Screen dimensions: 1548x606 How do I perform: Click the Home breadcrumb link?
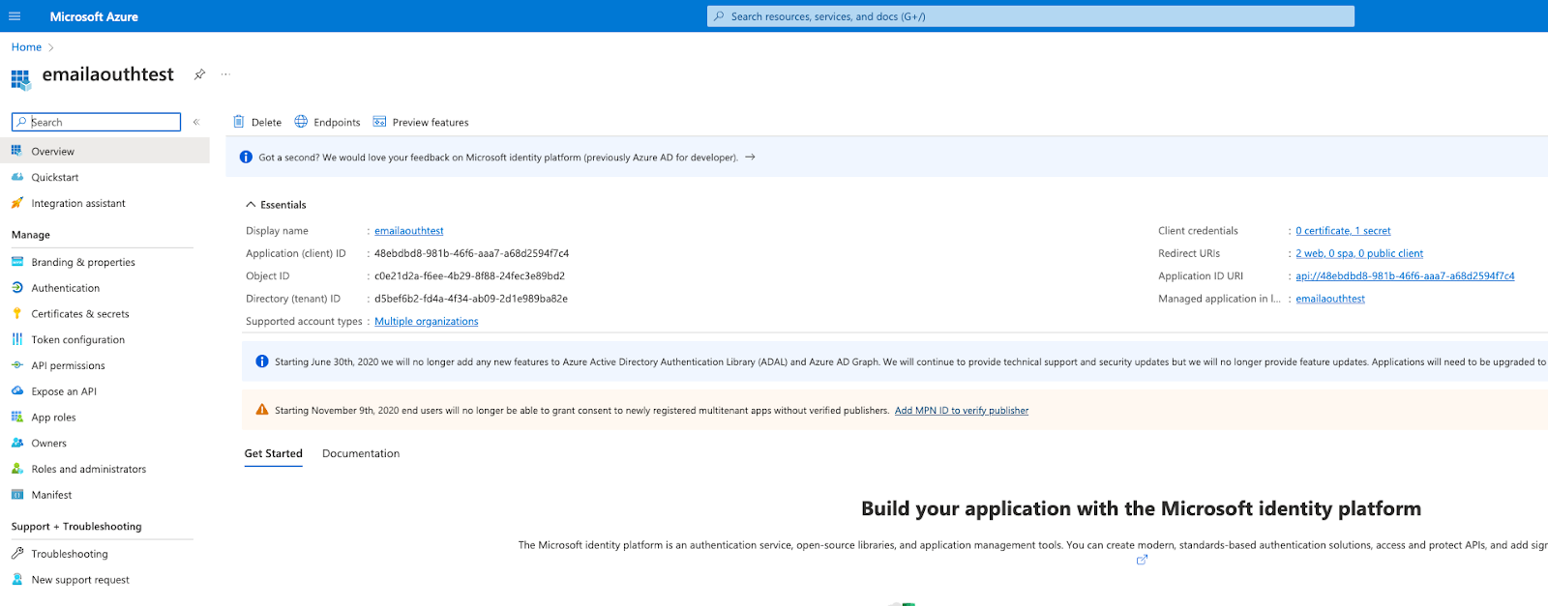pos(26,47)
